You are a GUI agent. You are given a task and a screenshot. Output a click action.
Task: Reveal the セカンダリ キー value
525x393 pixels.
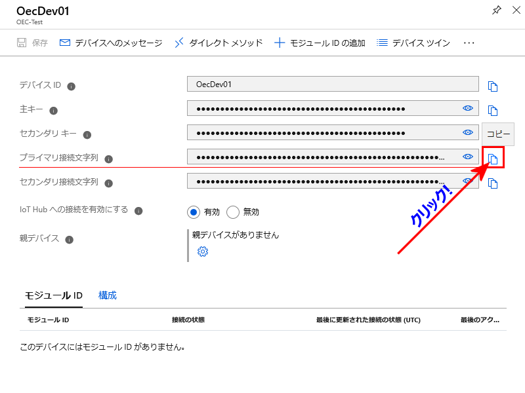[468, 132]
